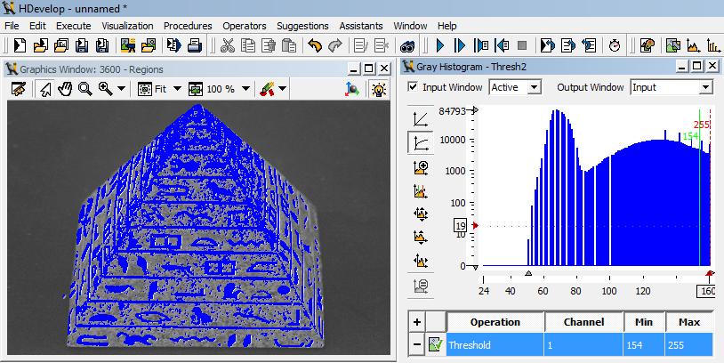The height and width of the screenshot is (363, 724).
Task: Copy the selected program lines
Action: click(248, 45)
